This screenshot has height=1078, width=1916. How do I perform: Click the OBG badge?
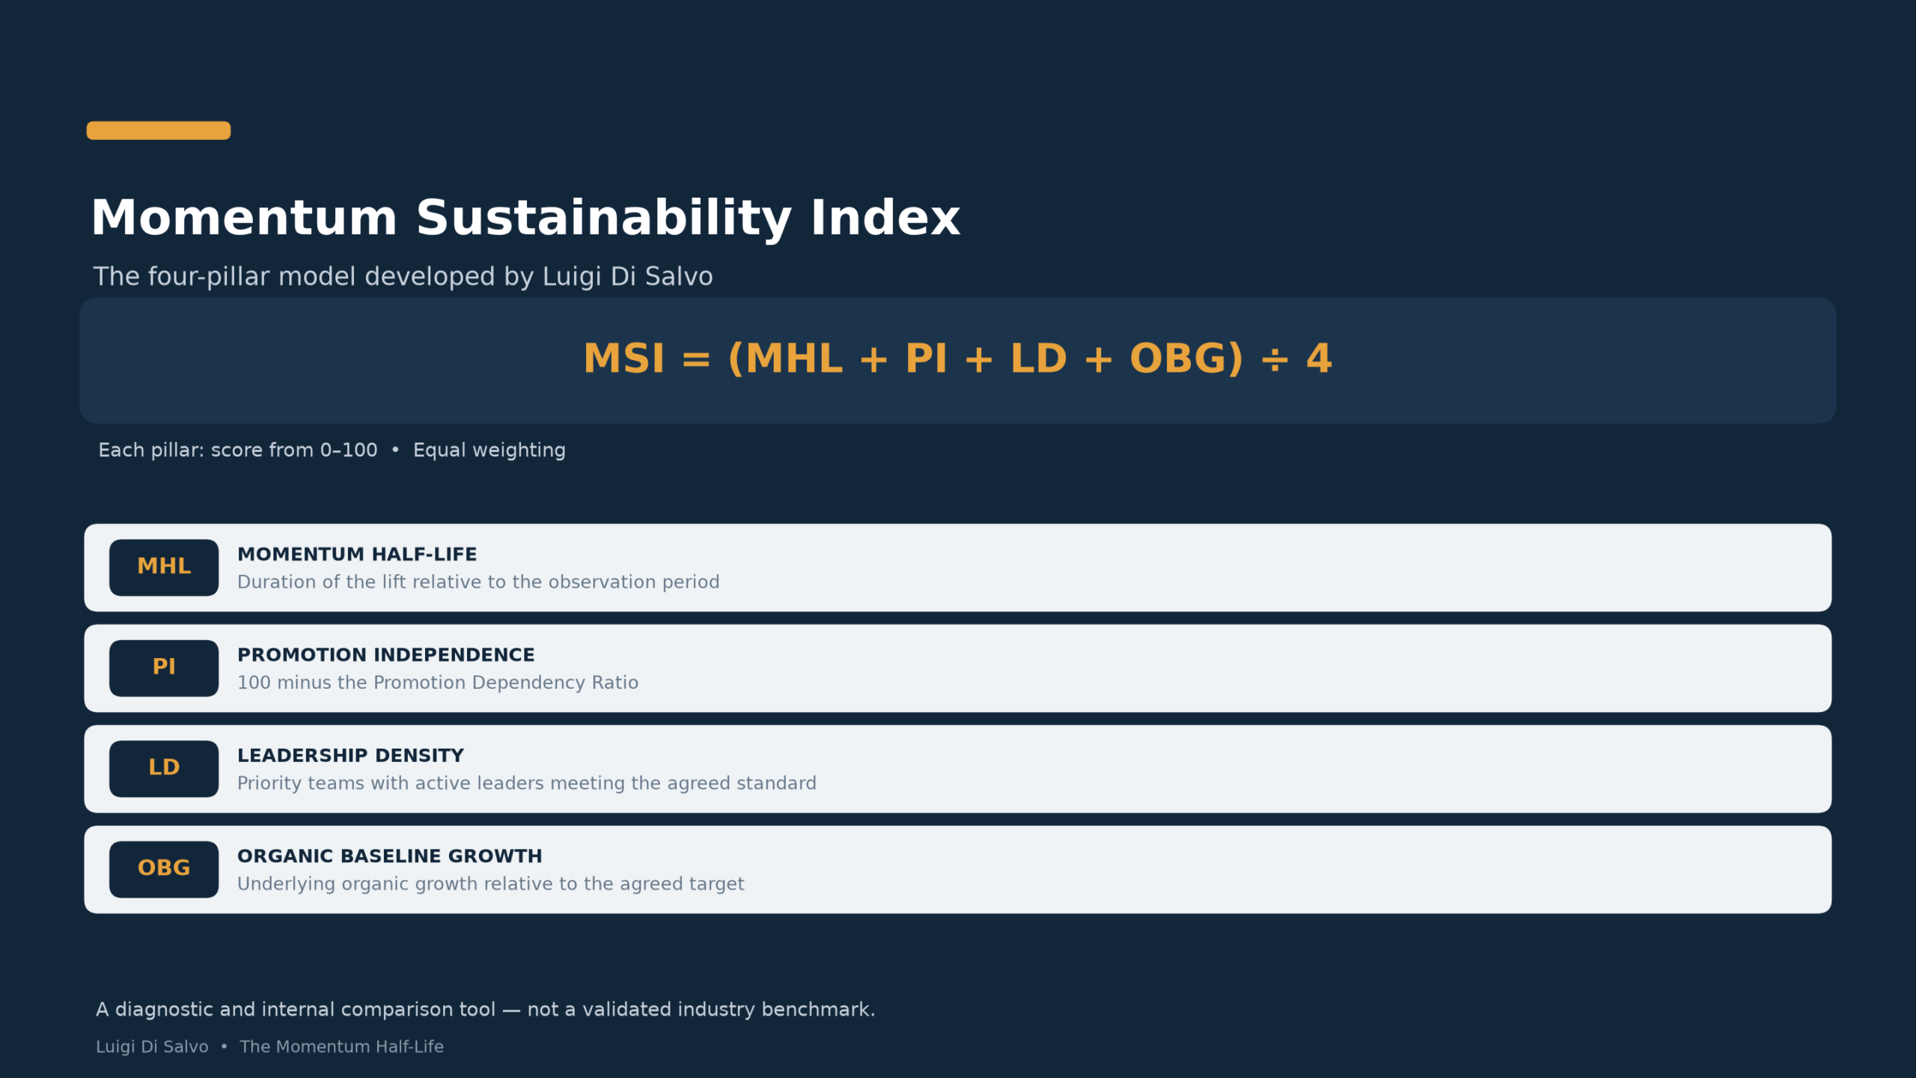(164, 869)
